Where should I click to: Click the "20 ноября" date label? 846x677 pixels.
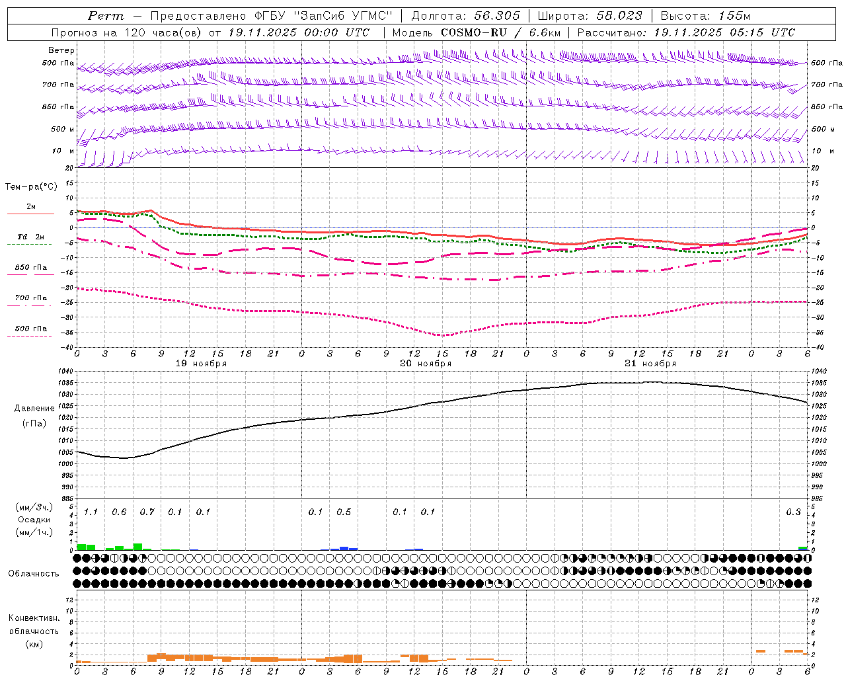pos(426,364)
